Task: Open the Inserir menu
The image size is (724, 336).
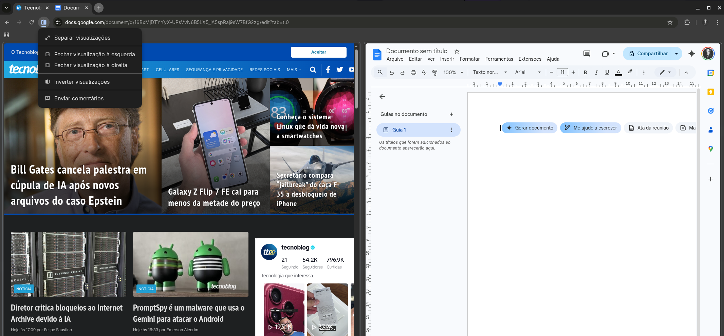Action: [447, 59]
